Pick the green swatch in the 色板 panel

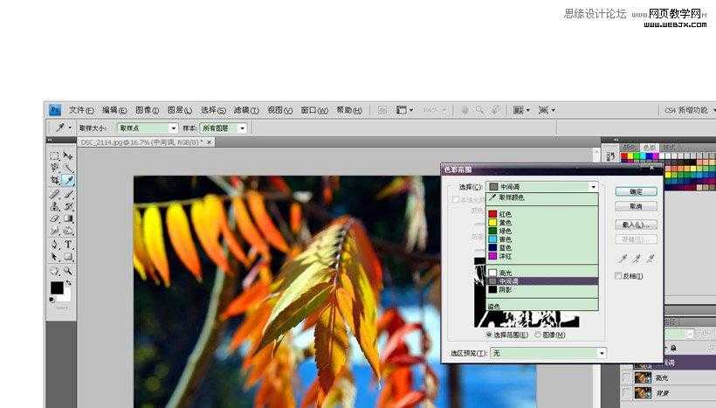click(x=637, y=156)
